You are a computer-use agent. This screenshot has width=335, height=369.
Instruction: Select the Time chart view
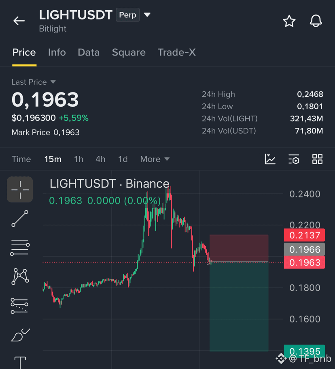(21, 159)
